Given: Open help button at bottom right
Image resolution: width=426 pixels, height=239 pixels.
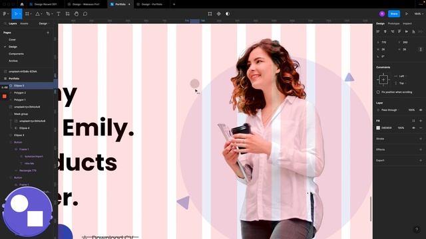Looking at the screenshot, I should (417, 230).
